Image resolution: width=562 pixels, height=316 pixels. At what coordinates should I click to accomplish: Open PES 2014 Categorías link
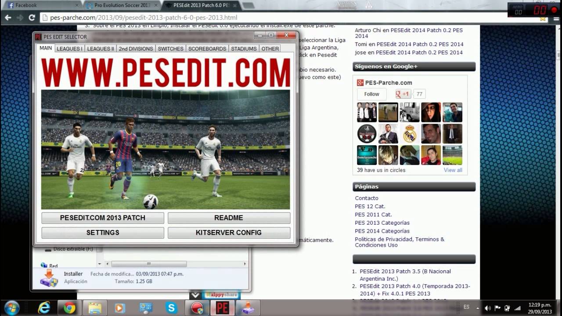point(382,231)
